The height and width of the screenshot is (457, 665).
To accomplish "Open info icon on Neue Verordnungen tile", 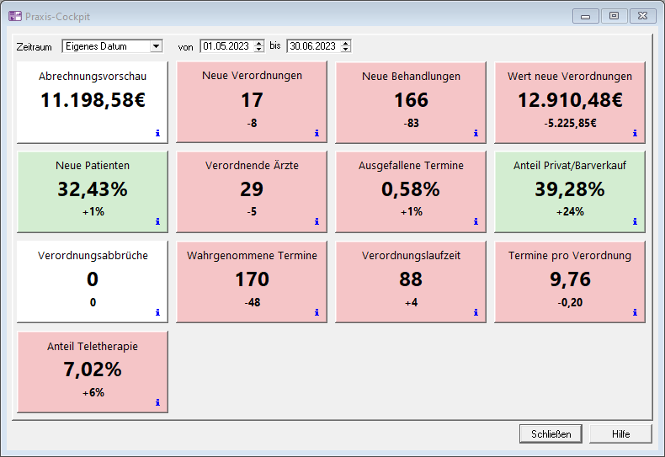I will pyautogui.click(x=317, y=132).
